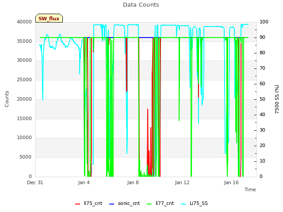Click the SW_flux label badge
Screen dimensions: 283x212
[x=49, y=18]
